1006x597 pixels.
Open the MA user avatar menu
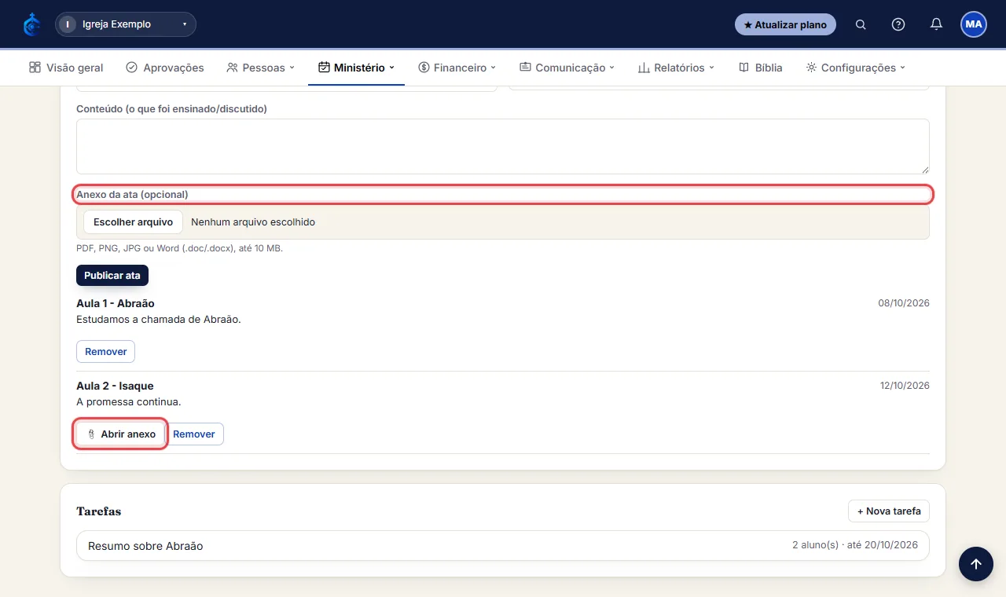click(974, 24)
